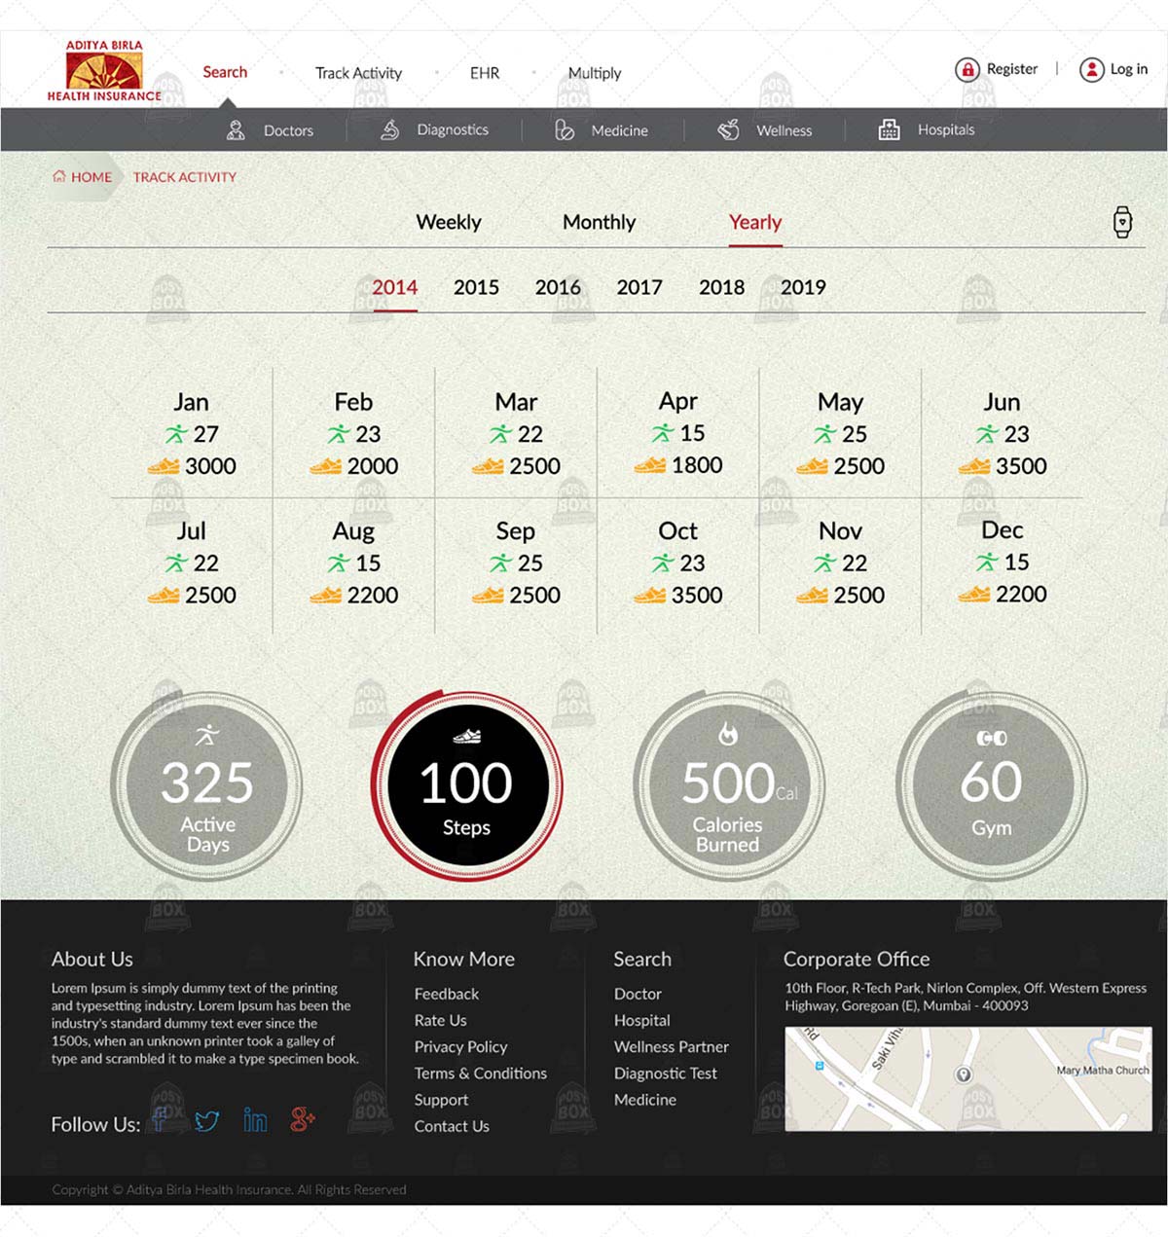Open the LinkedIn icon in footer
The width and height of the screenshot is (1168, 1237).
[x=255, y=1120]
